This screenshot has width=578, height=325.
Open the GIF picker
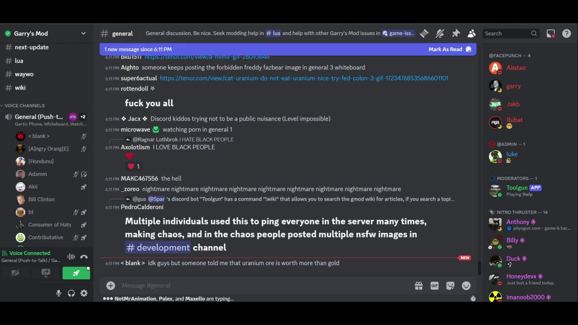click(x=434, y=285)
